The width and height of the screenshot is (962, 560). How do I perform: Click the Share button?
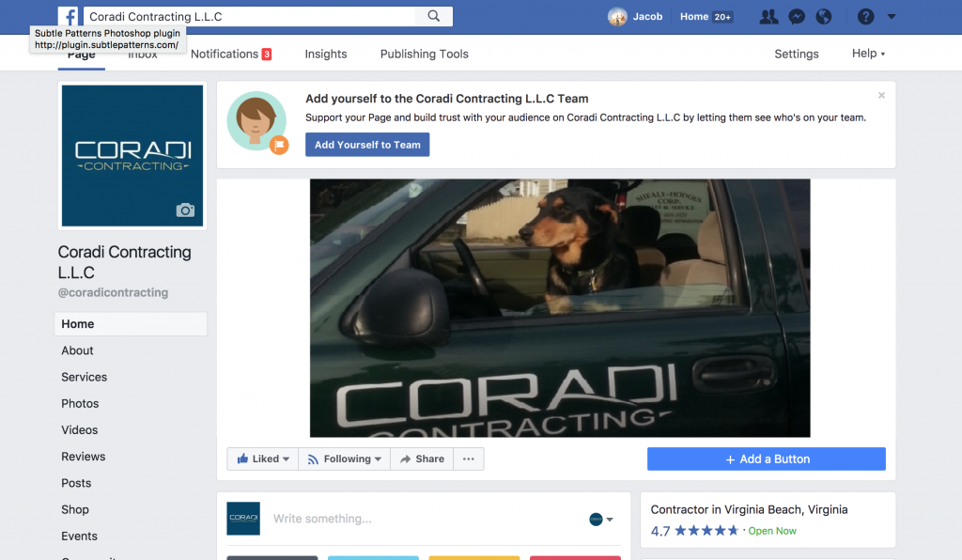click(422, 459)
